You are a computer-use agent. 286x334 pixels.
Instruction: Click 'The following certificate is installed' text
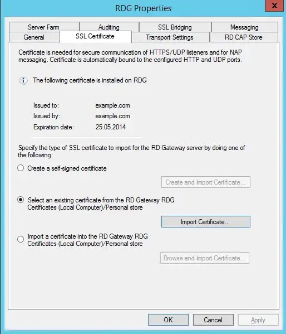click(x=90, y=80)
